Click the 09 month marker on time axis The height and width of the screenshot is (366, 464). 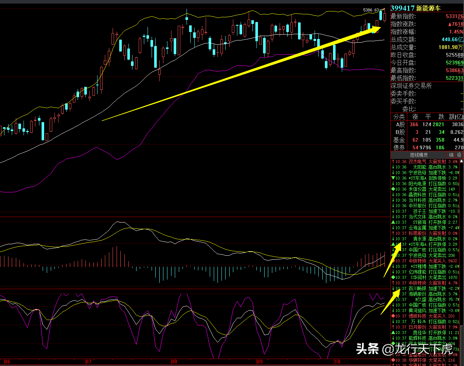pyautogui.click(x=260, y=362)
